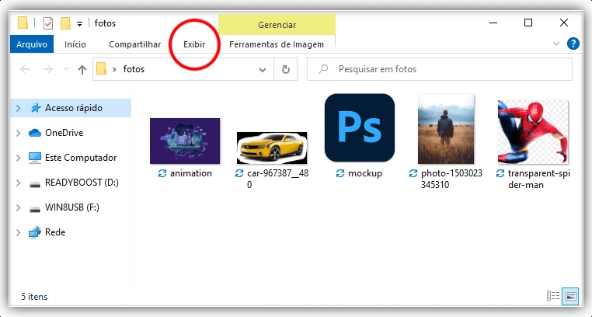Screen dimensions: 592x317
Task: Expand the ribbon with chevron
Action: coord(555,44)
